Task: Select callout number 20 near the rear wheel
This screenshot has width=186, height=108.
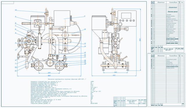Action: (85, 64)
